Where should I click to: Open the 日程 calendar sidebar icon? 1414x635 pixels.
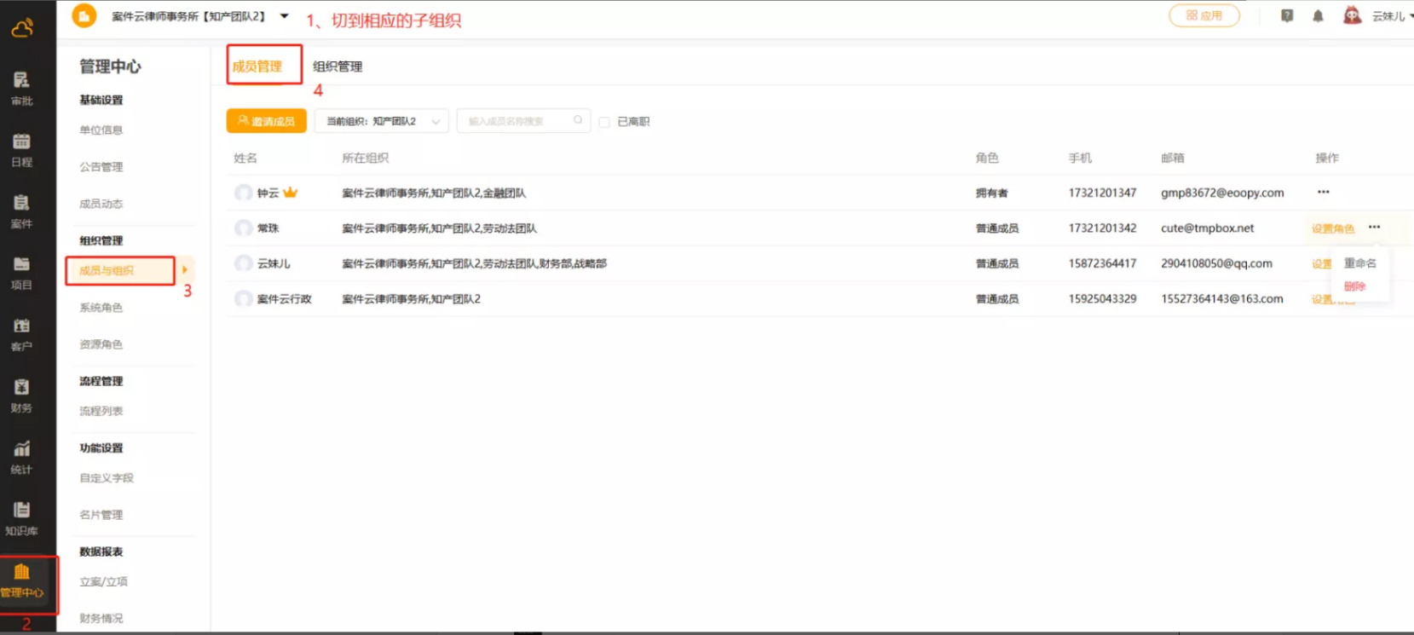(21, 149)
